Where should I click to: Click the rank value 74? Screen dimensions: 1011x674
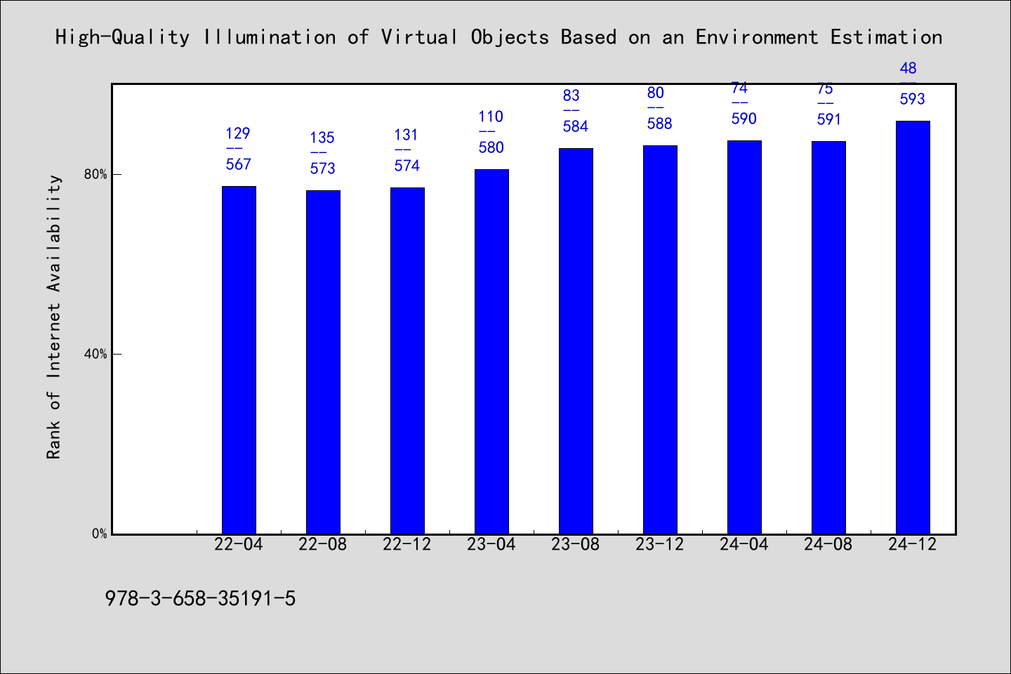click(x=739, y=88)
